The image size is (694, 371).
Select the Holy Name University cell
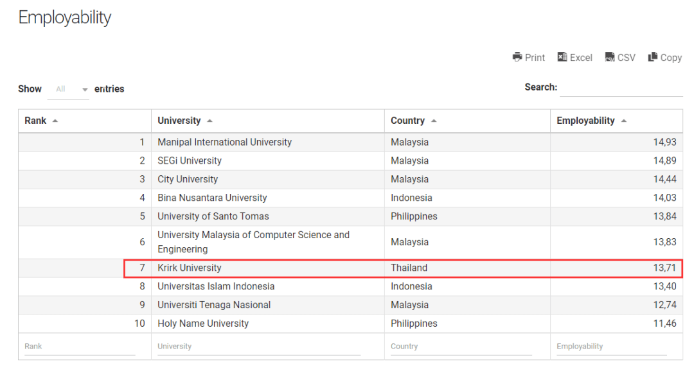pos(203,324)
